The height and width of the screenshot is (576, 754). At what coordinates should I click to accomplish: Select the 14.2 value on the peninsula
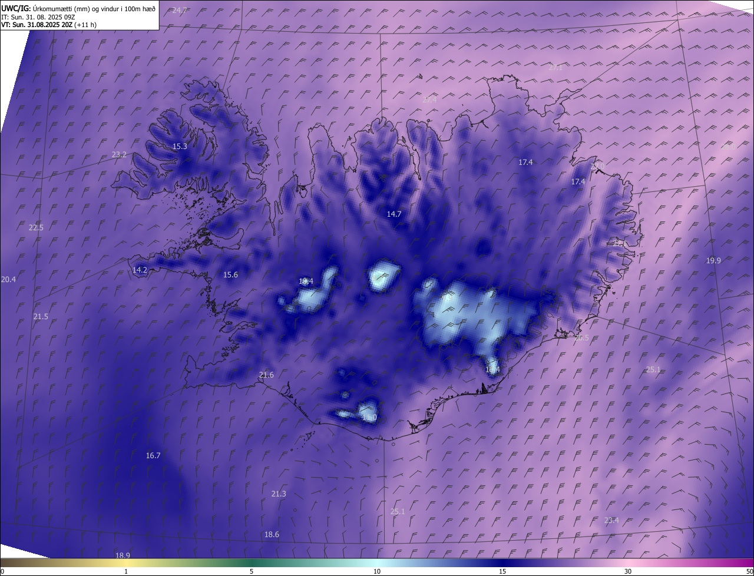(140, 270)
